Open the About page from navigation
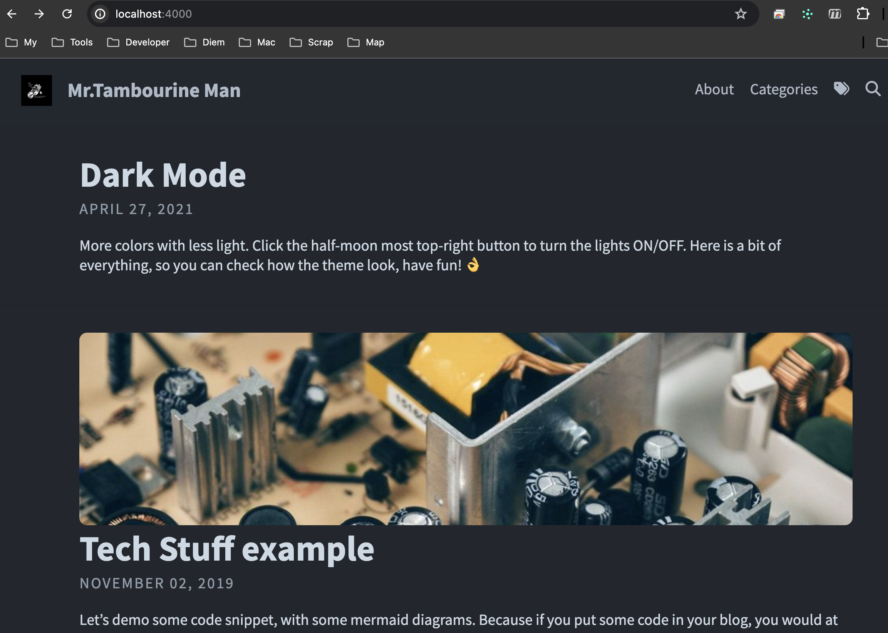The width and height of the screenshot is (888, 633). (714, 89)
